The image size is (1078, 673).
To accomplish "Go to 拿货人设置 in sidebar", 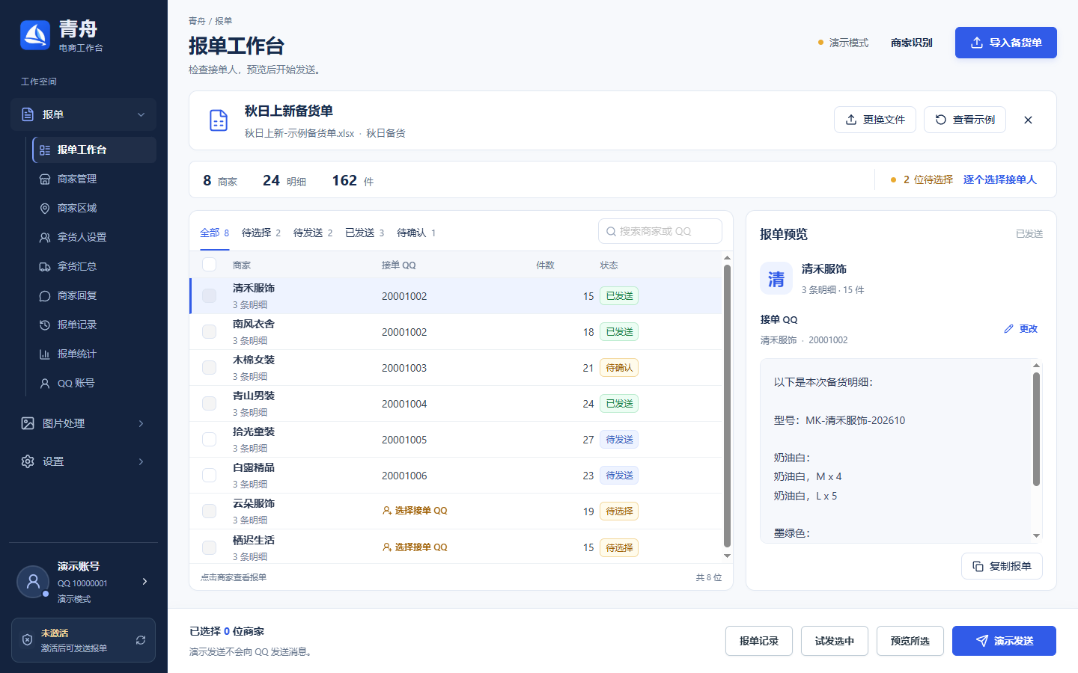I will point(94,237).
